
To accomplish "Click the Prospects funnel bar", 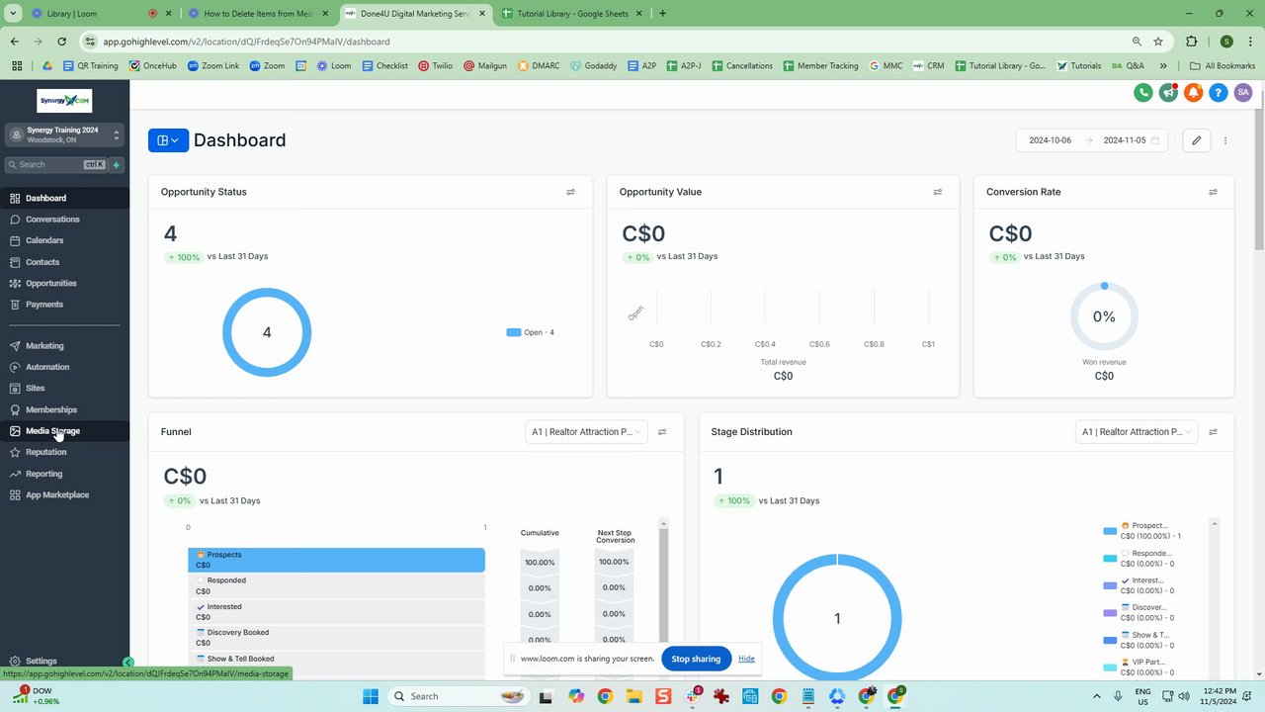I will 336,560.
